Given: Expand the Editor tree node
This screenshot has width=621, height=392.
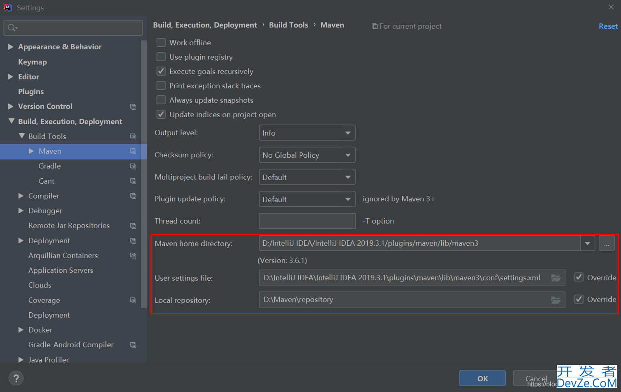Looking at the screenshot, I should (11, 76).
